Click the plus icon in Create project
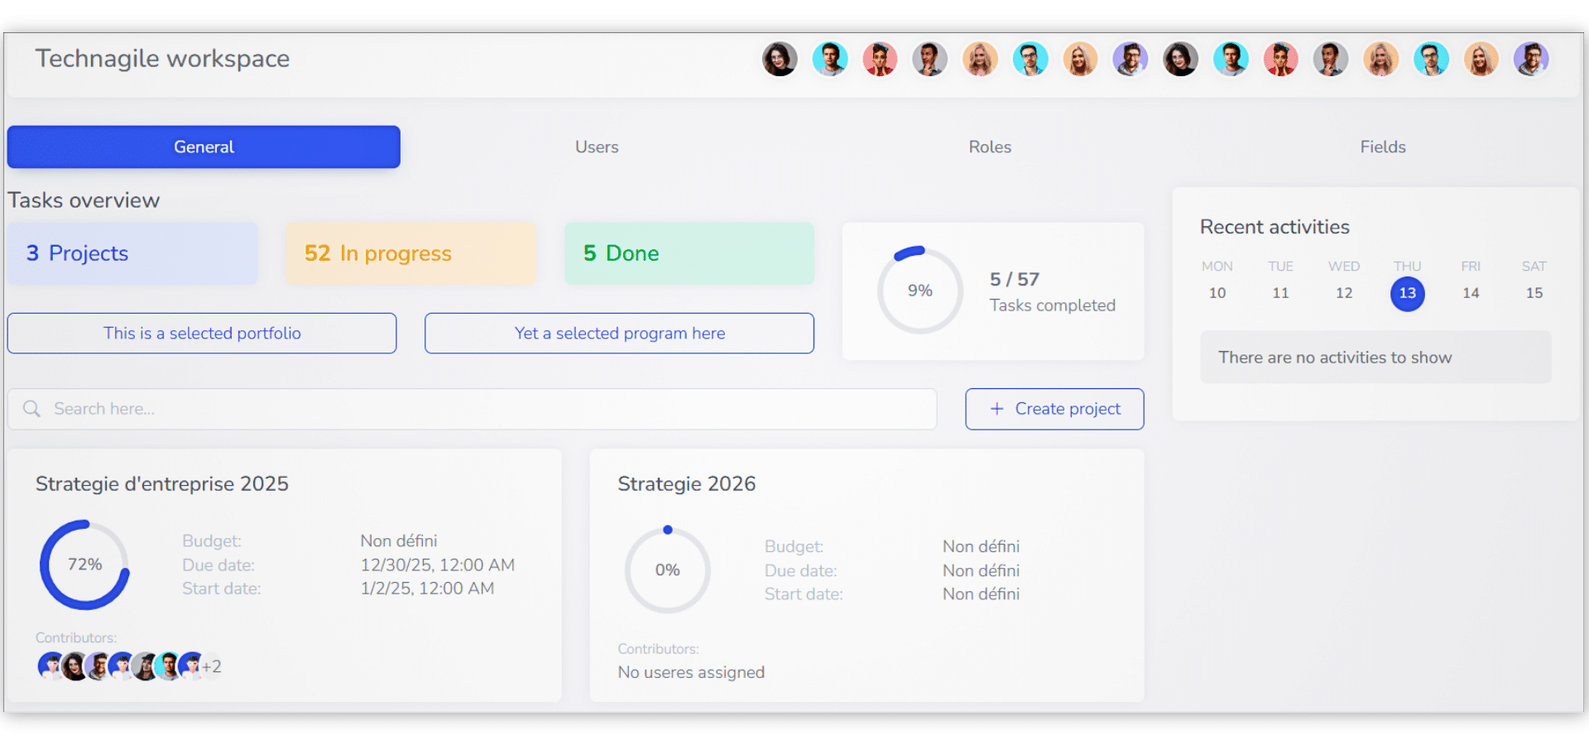The height and width of the screenshot is (745, 1589). tap(996, 409)
